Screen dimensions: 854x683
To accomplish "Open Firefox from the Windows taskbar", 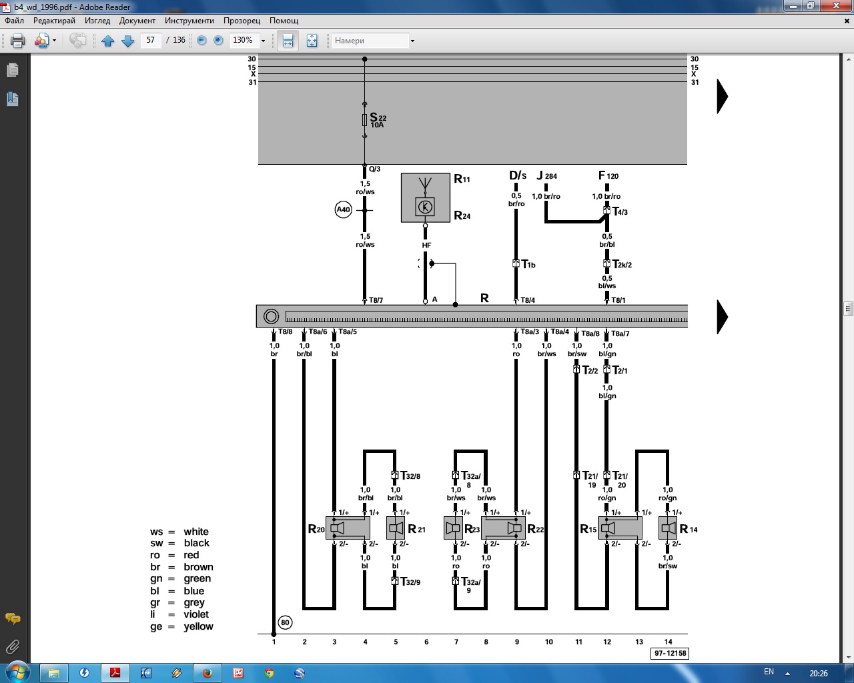I will pos(207,673).
